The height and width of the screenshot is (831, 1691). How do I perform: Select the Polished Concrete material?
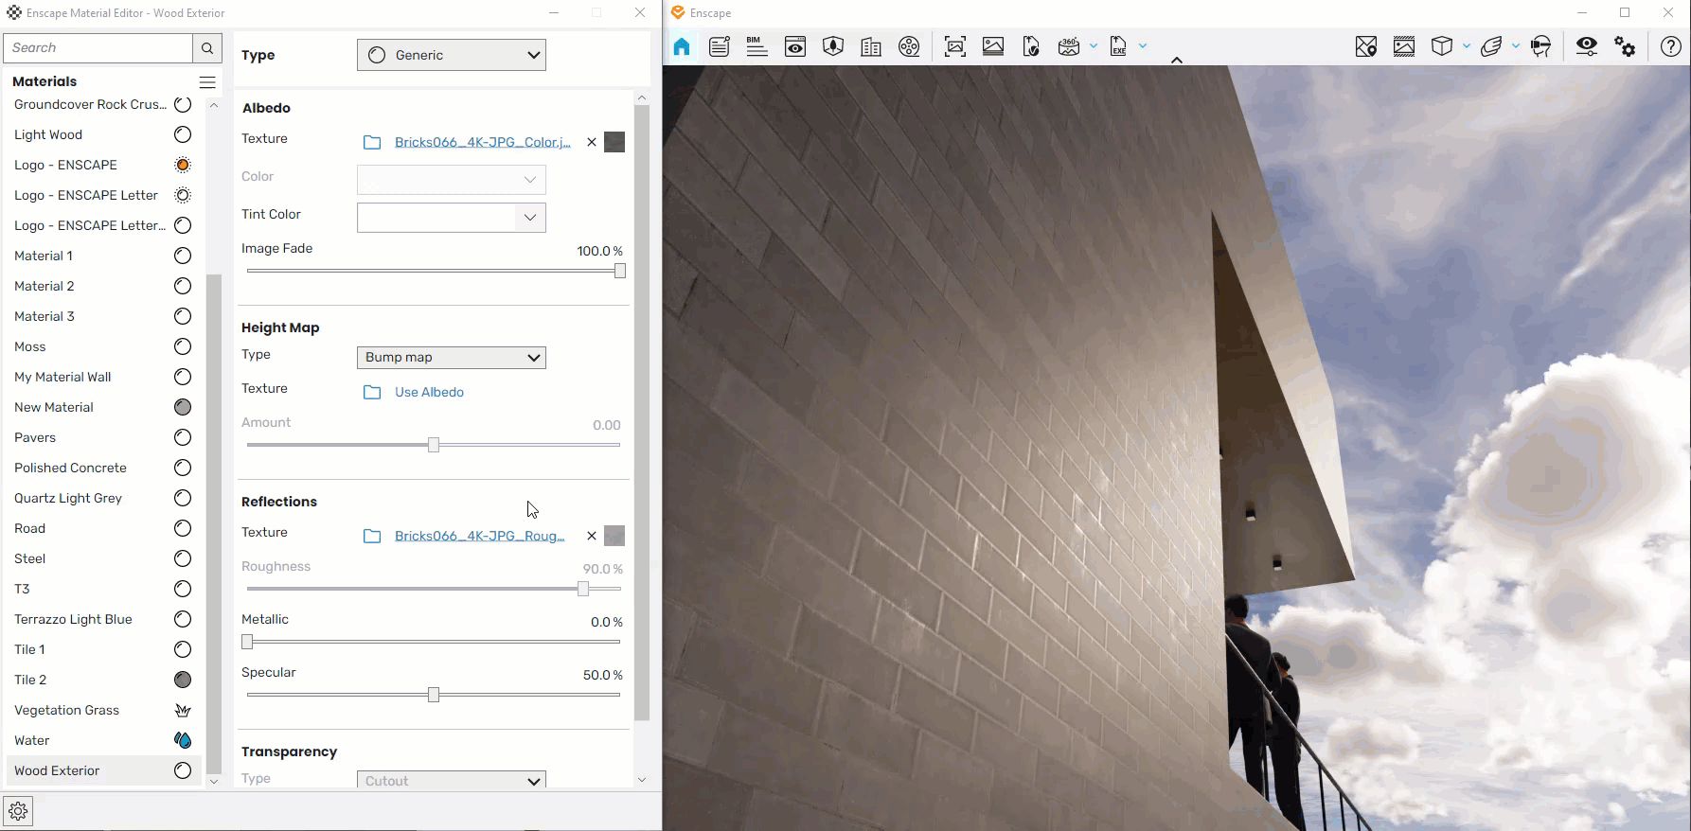[103, 468]
